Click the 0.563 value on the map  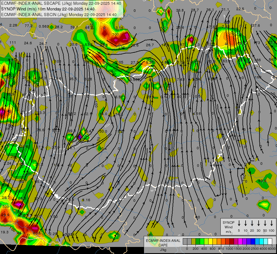44,27
